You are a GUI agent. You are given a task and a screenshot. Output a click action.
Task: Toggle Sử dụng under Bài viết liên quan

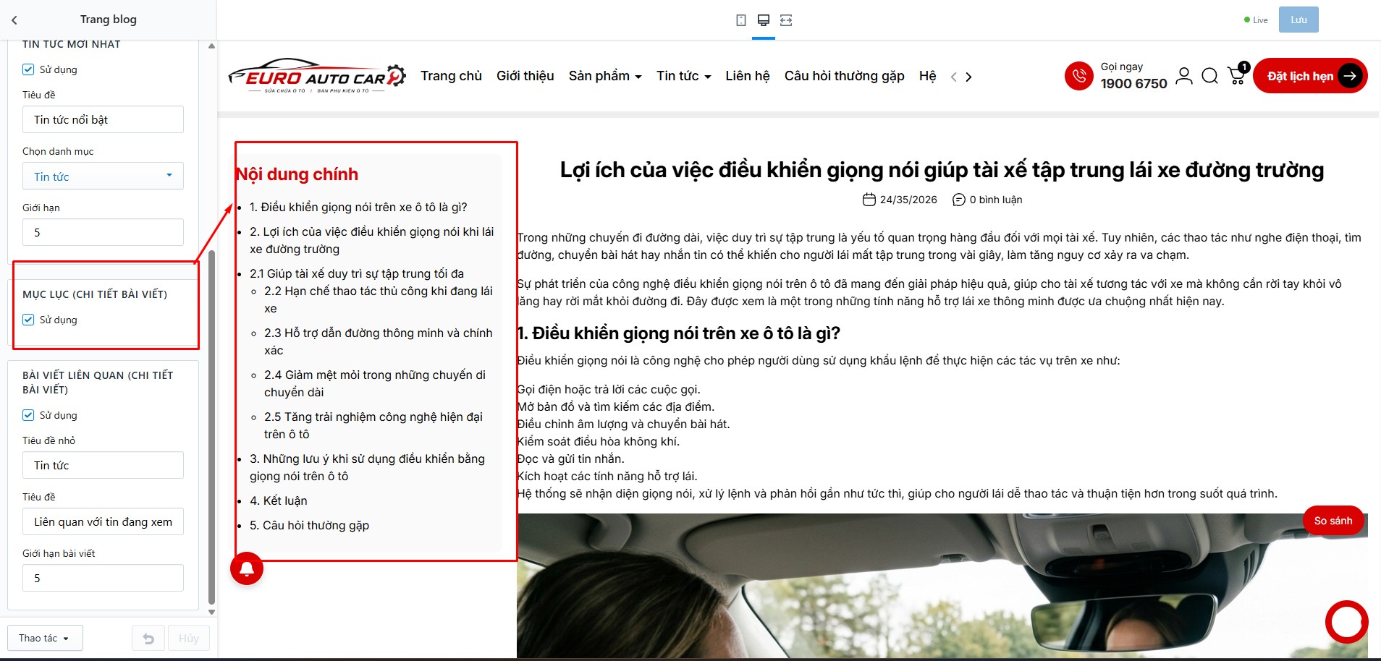tap(28, 415)
